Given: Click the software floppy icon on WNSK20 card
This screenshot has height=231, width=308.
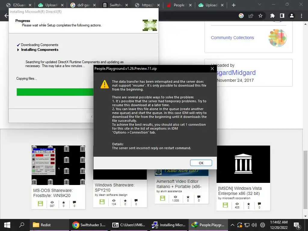Looking at the screenshot, I should pyautogui.click(x=41, y=204).
